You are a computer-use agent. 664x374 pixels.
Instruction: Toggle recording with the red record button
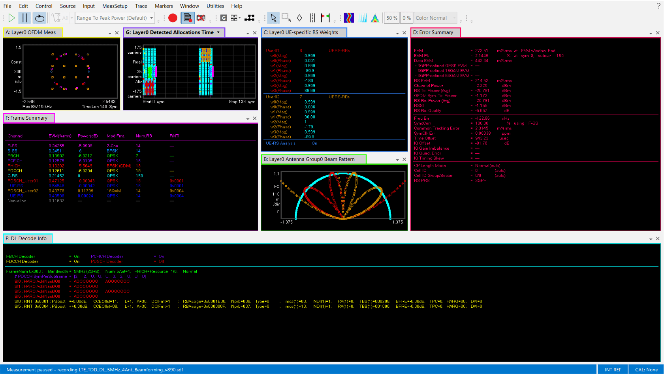173,18
